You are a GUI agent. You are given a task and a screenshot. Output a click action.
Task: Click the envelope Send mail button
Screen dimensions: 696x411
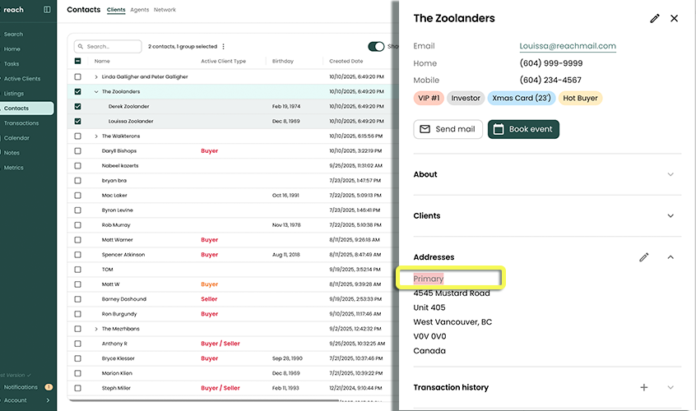(x=448, y=129)
